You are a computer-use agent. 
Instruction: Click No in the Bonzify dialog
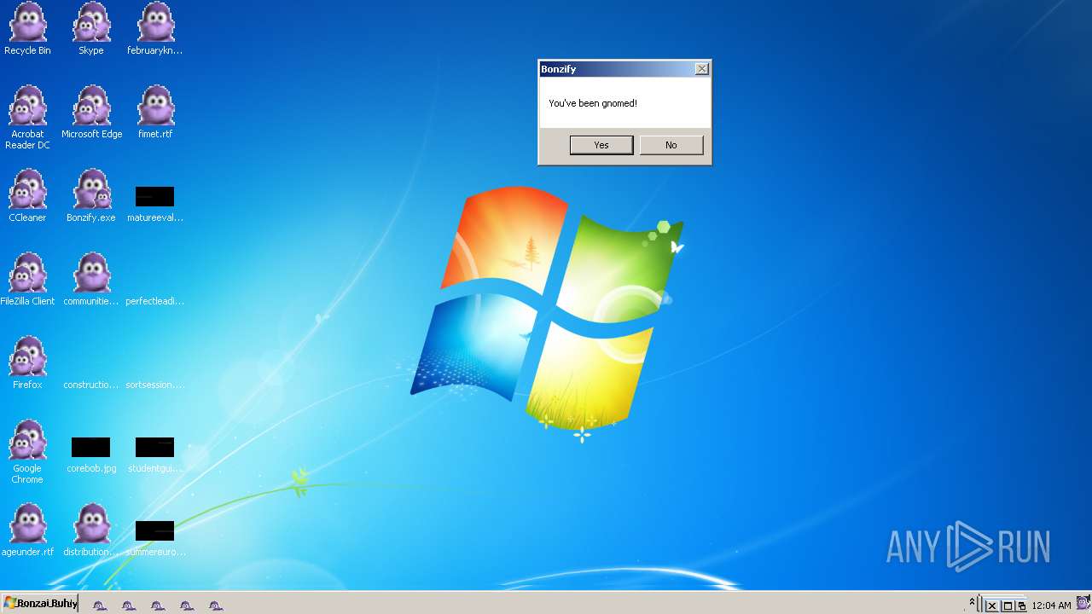pyautogui.click(x=671, y=145)
